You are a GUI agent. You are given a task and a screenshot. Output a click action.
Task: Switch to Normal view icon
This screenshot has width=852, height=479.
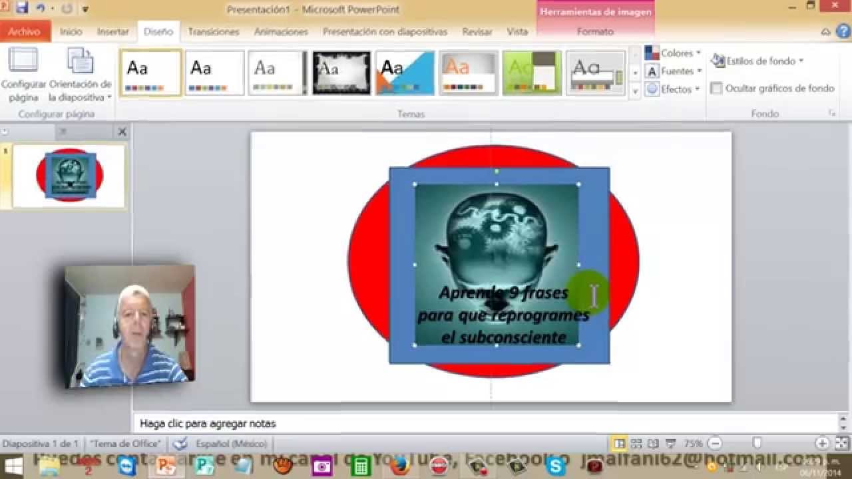[x=619, y=443]
